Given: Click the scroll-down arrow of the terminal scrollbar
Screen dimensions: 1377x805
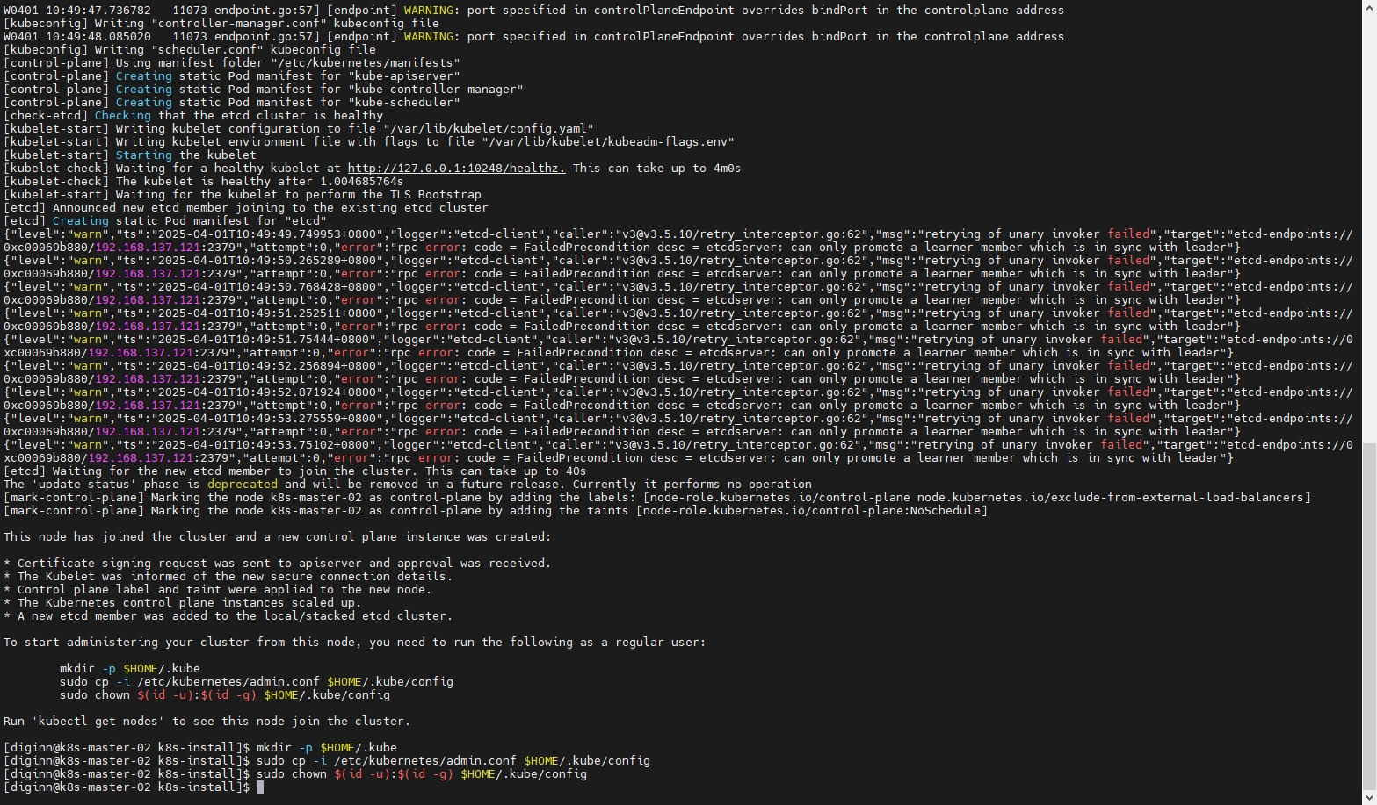Looking at the screenshot, I should [1369, 798].
